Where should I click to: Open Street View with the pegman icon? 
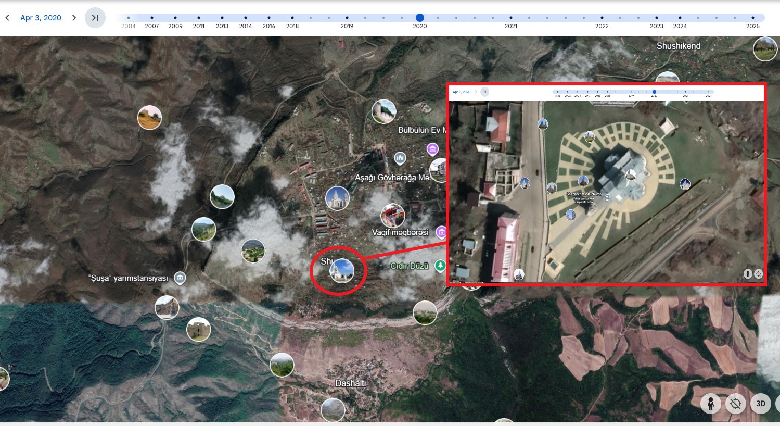[x=710, y=404]
